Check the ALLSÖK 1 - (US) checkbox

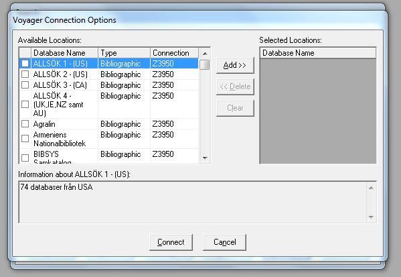pos(25,63)
